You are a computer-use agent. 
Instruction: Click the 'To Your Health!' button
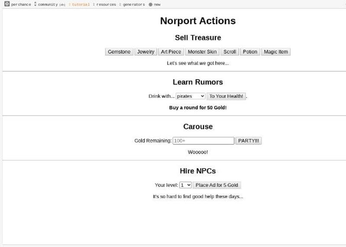tap(226, 96)
